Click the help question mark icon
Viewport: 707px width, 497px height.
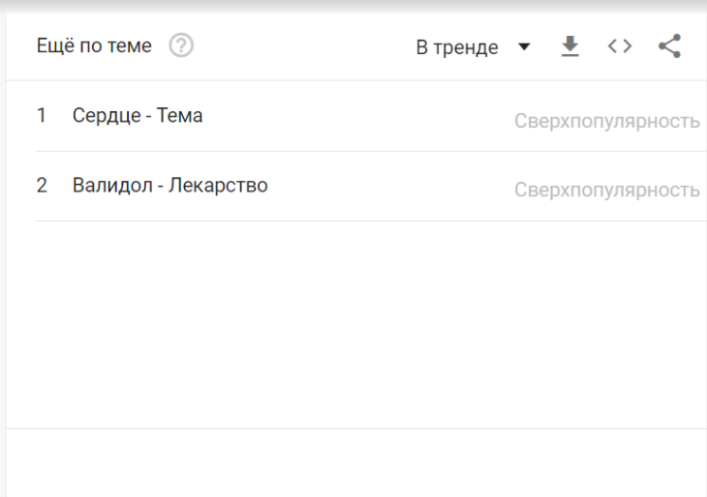point(178,46)
